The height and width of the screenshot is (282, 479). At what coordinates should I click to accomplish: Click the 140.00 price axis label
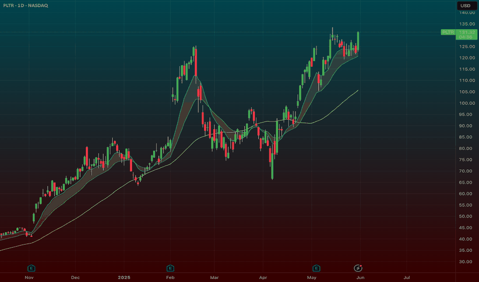[x=467, y=12]
